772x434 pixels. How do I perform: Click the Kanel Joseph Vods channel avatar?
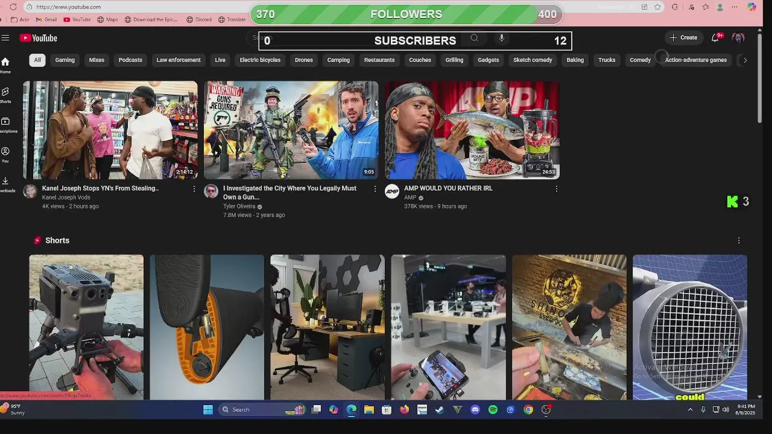(30, 192)
